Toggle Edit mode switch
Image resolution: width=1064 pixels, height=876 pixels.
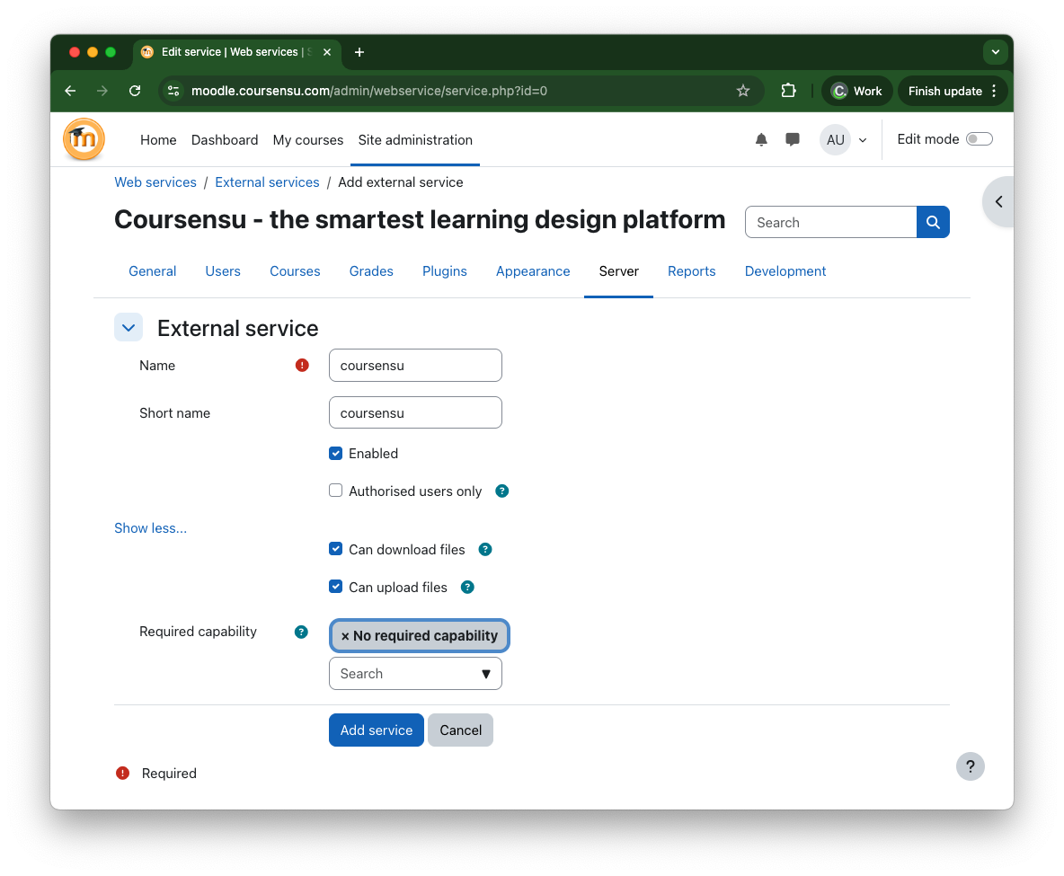point(980,139)
